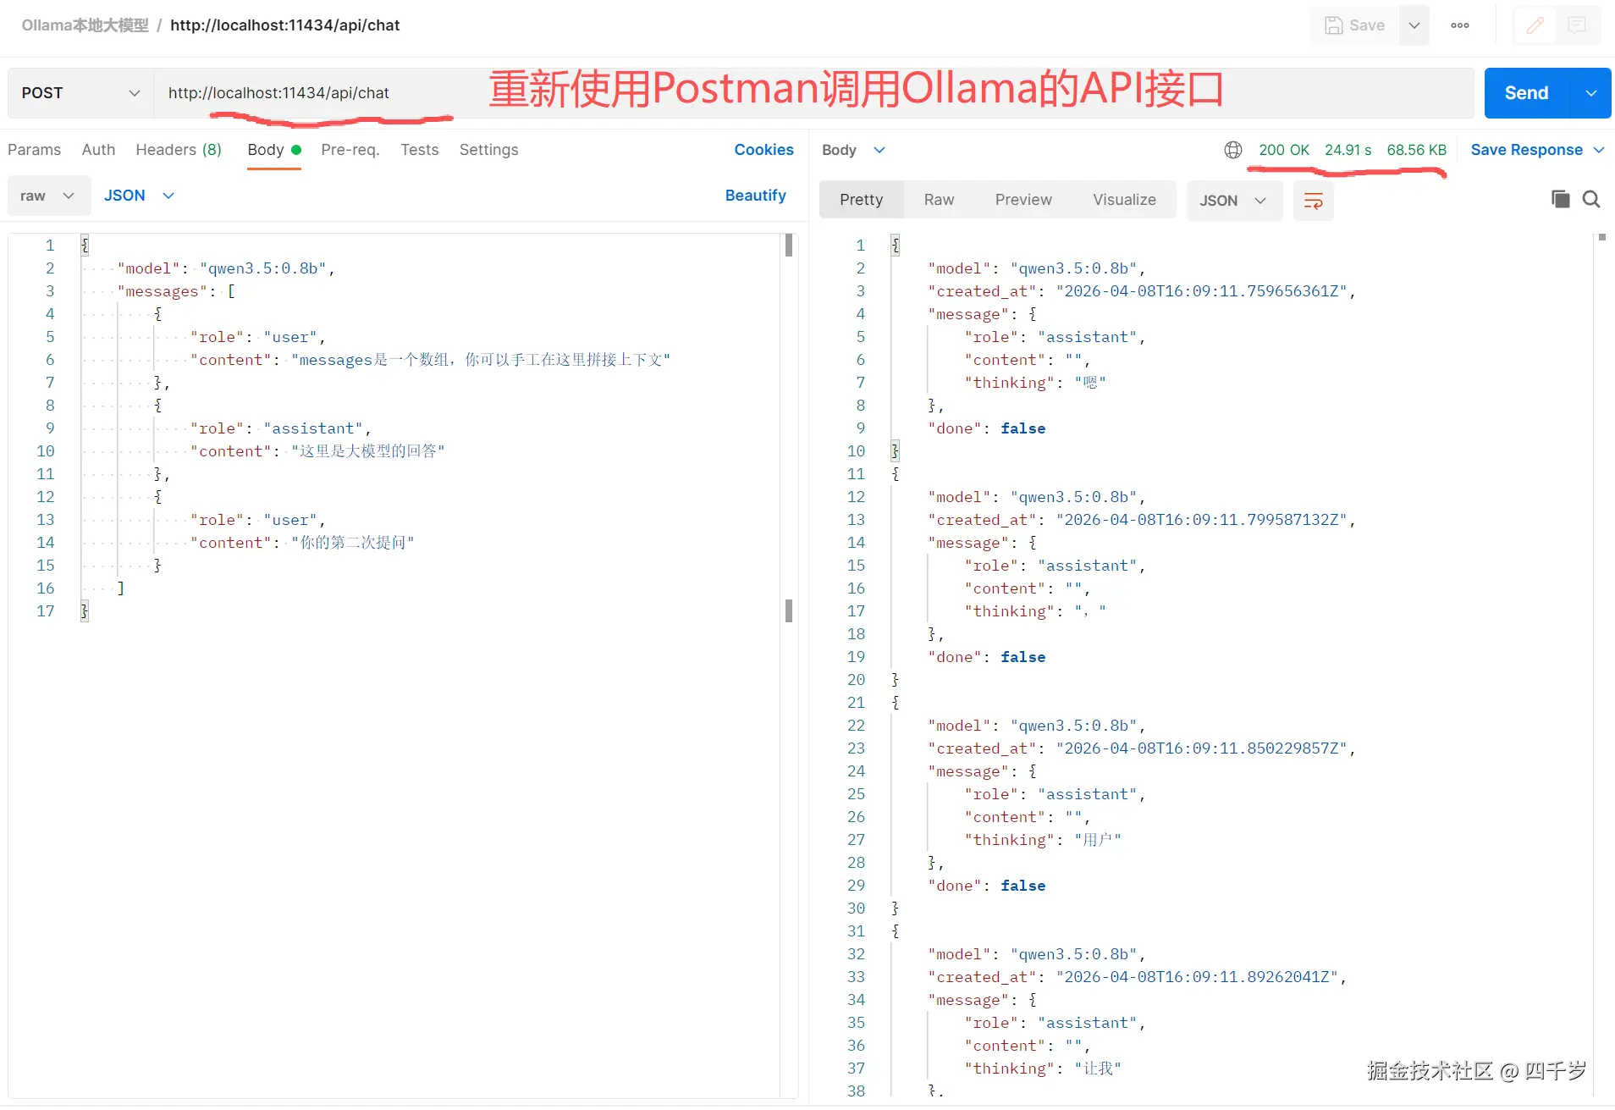Open response JSON format selector icon
The image size is (1615, 1110).
coord(1233,201)
